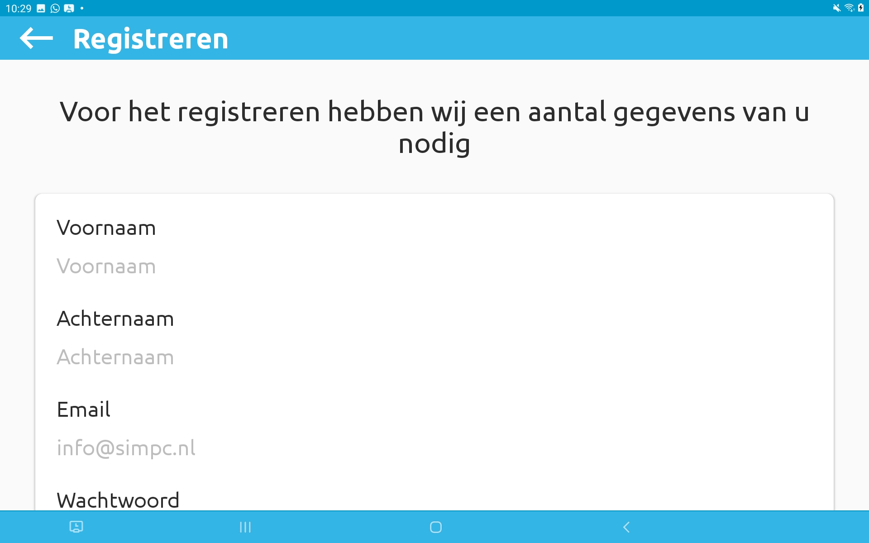Open the WhatsApp notification icon
869x543 pixels.
[55, 9]
